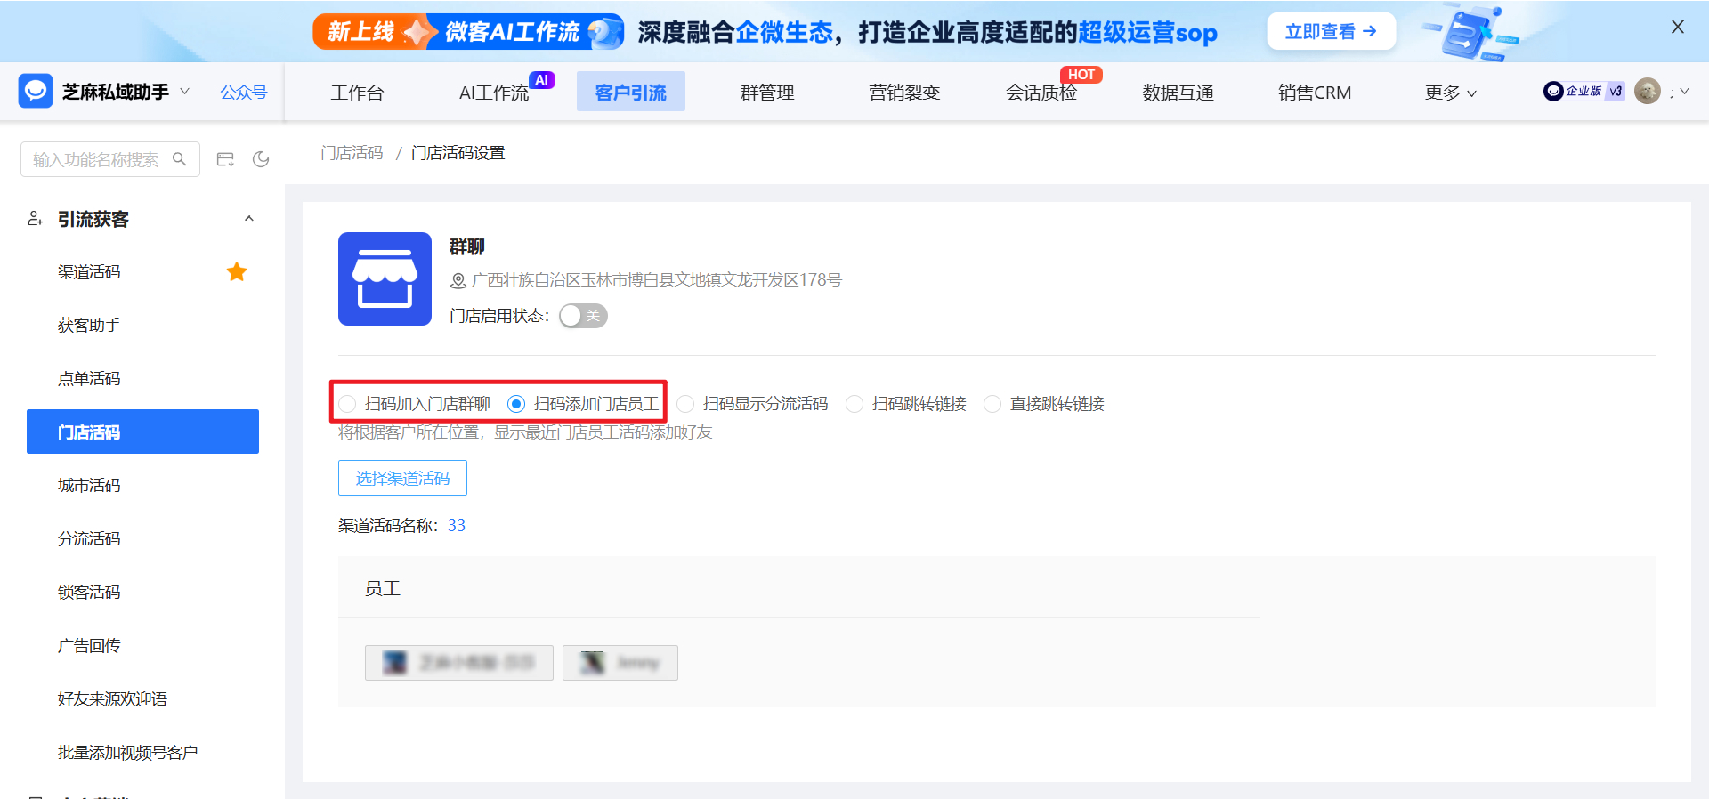This screenshot has height=799, width=1709.
Task: Click the 芝麻私域助手 logo icon
Action: click(36, 91)
